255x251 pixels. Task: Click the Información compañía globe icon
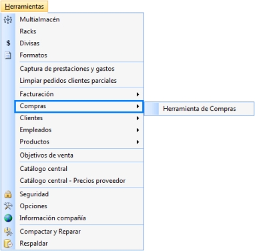click(x=8, y=218)
